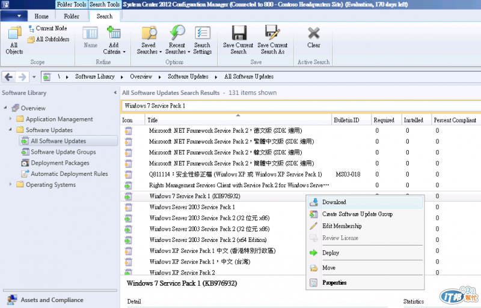Click Save Current Search As icon
481x308 pixels.
(272, 40)
